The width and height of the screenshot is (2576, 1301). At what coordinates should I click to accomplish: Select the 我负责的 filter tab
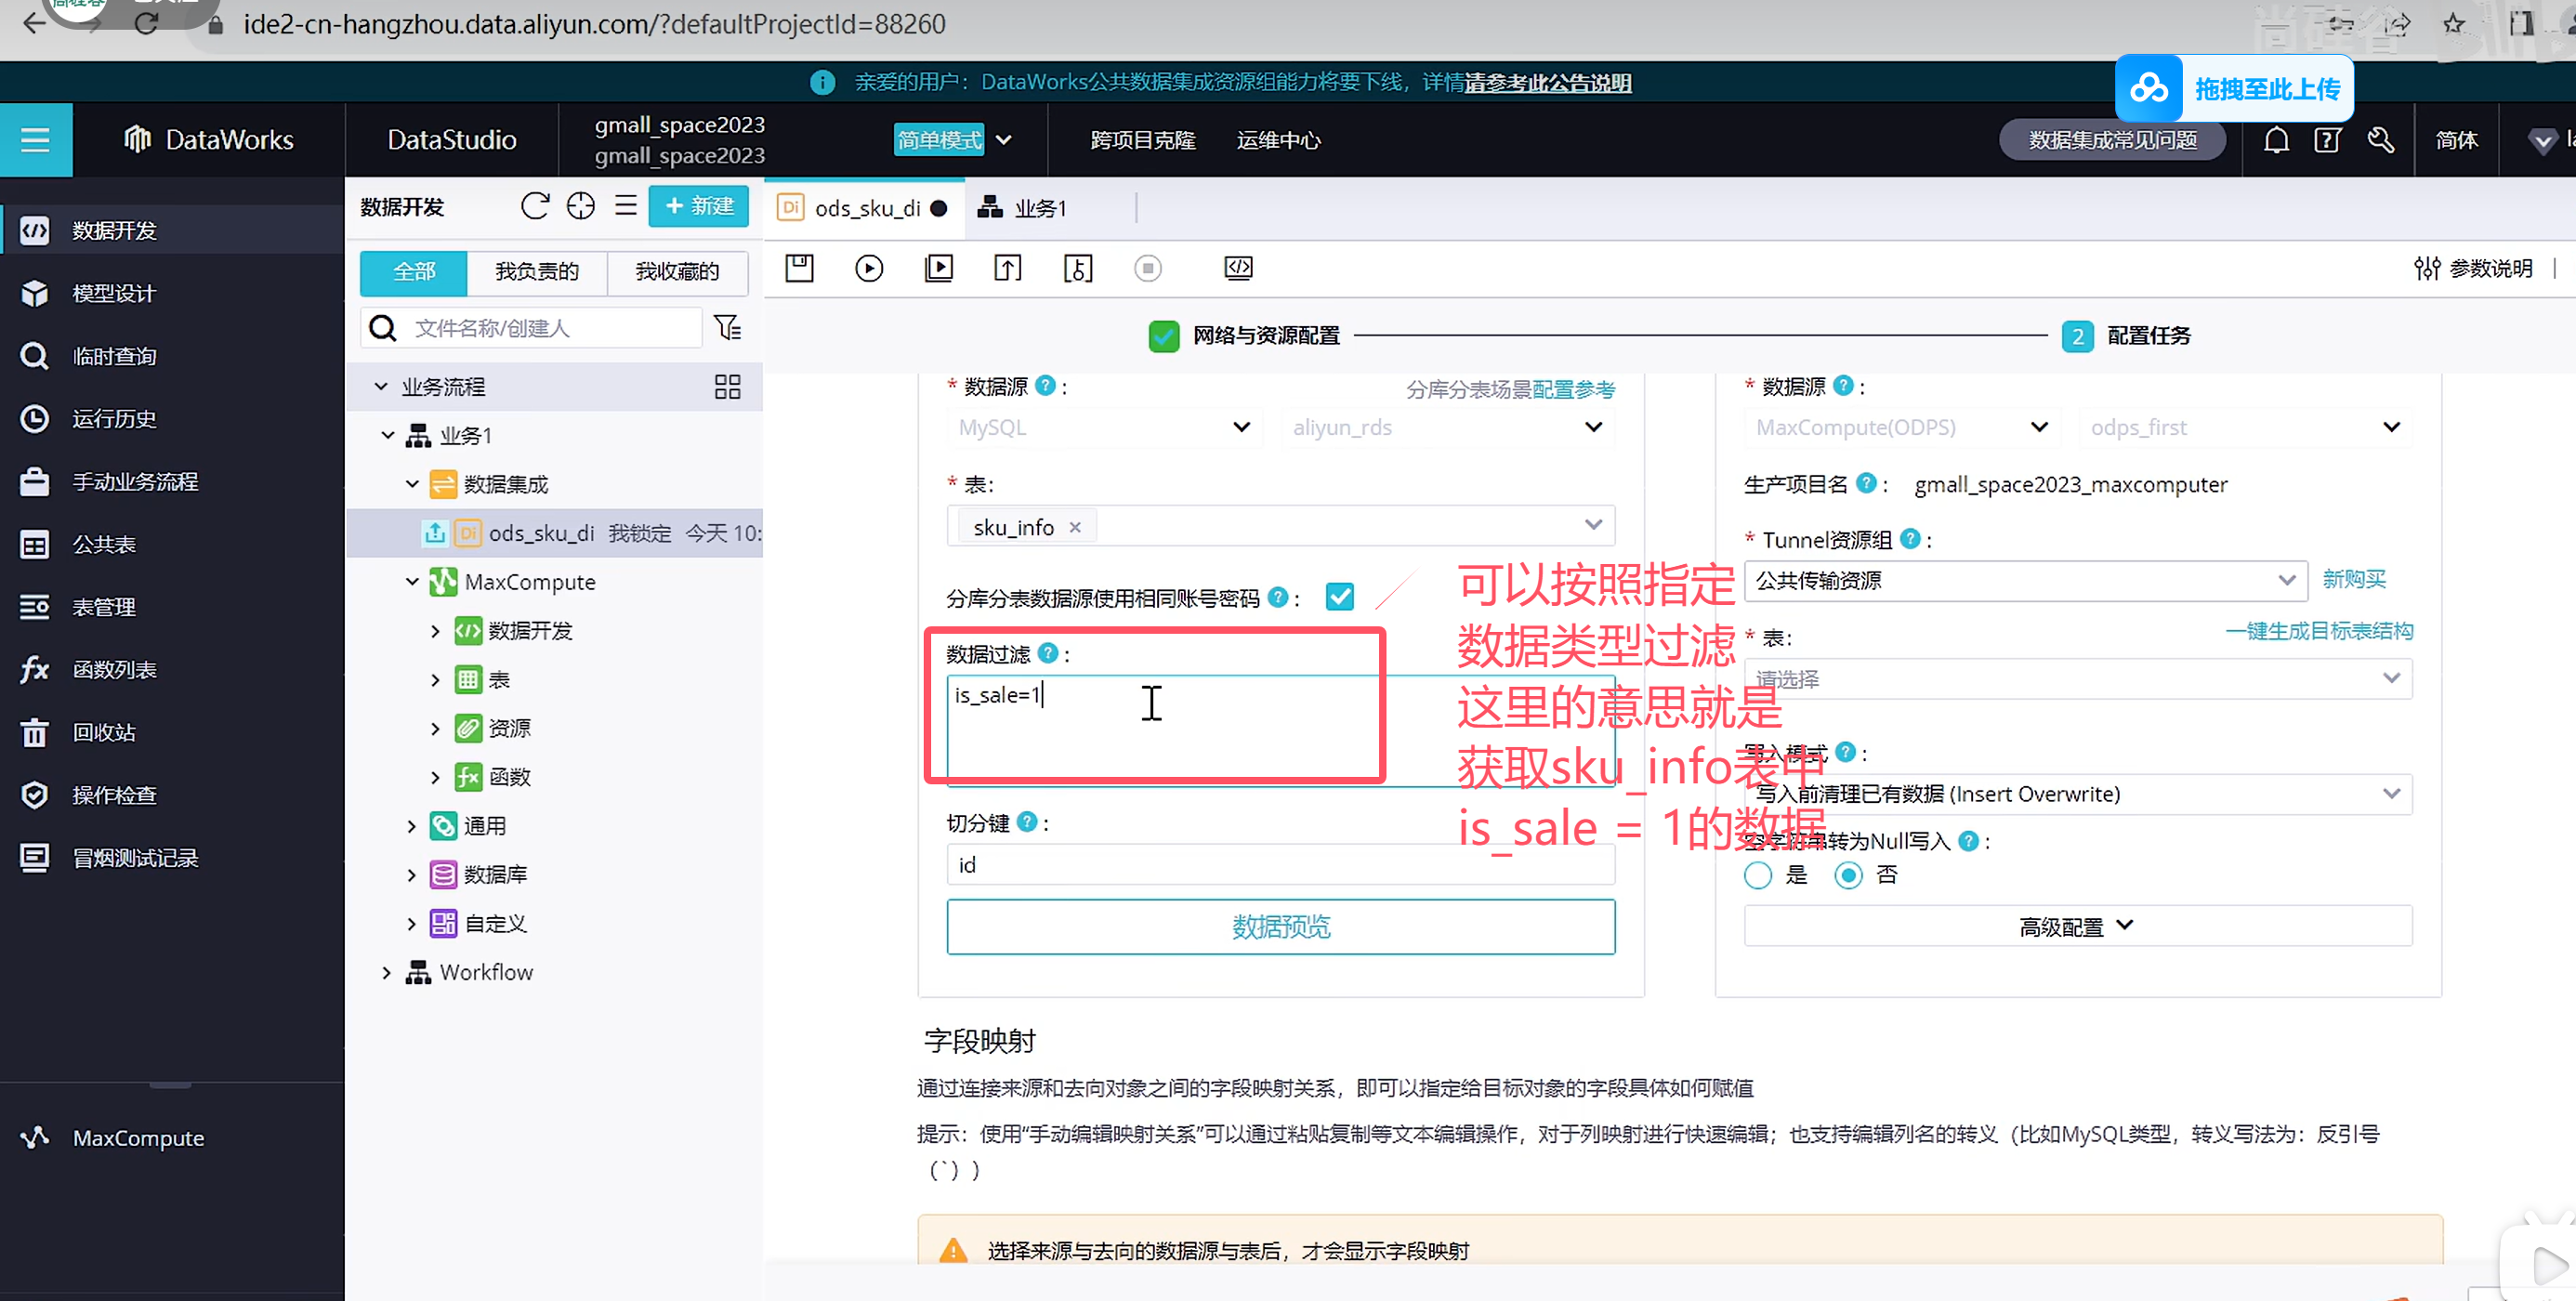pyautogui.click(x=536, y=271)
